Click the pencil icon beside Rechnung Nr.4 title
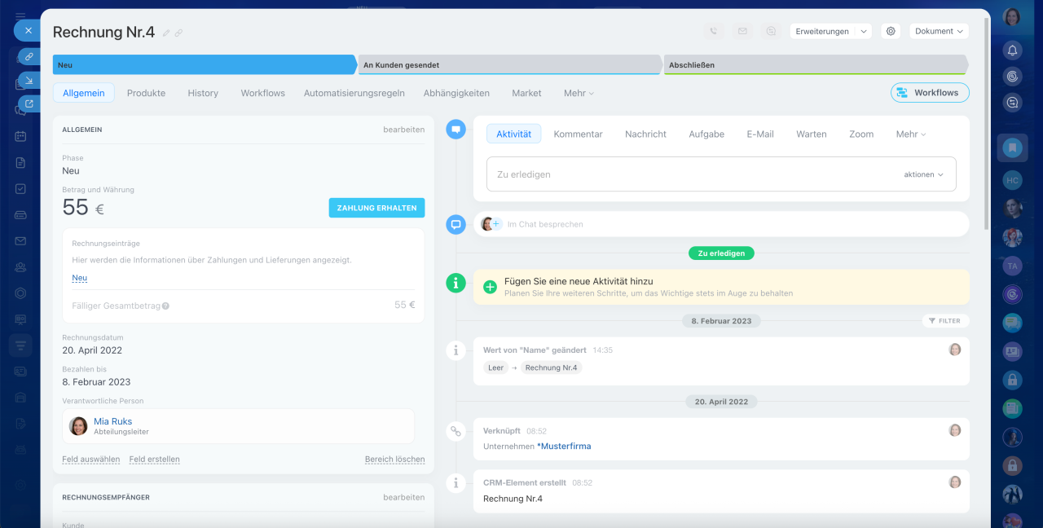The image size is (1043, 528). [166, 33]
